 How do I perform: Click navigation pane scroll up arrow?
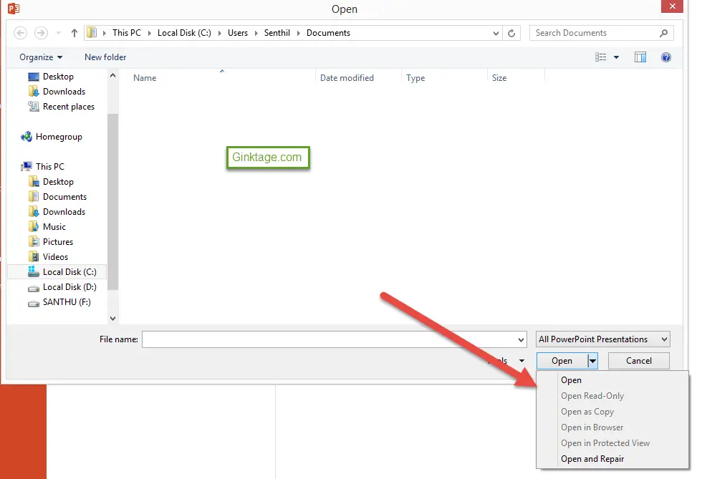[112, 76]
